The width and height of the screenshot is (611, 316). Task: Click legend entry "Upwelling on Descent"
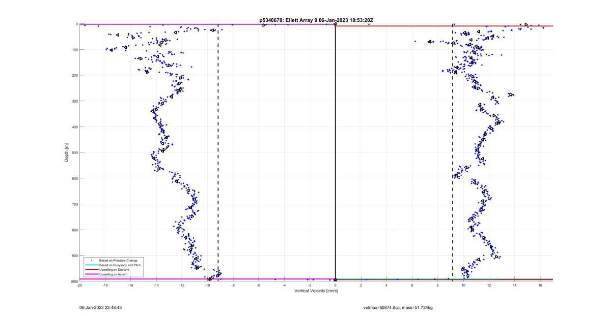(x=114, y=270)
